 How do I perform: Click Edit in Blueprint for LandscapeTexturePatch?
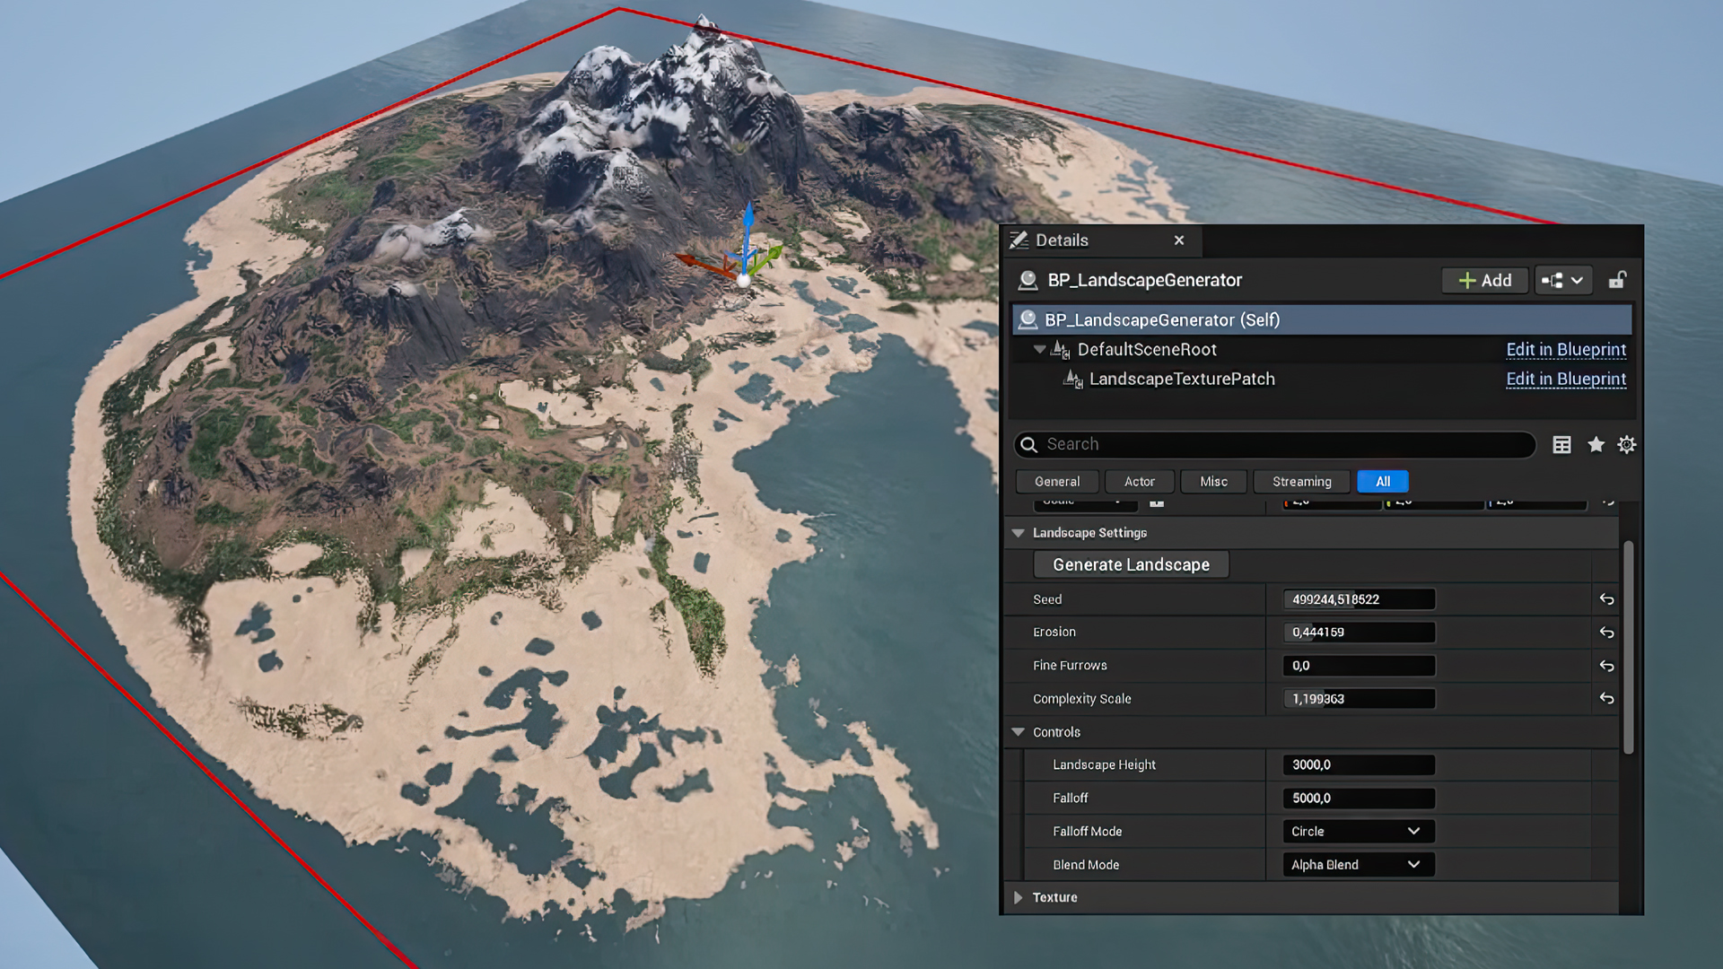click(1565, 380)
